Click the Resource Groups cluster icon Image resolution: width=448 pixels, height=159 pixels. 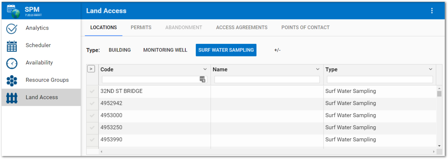(12, 80)
